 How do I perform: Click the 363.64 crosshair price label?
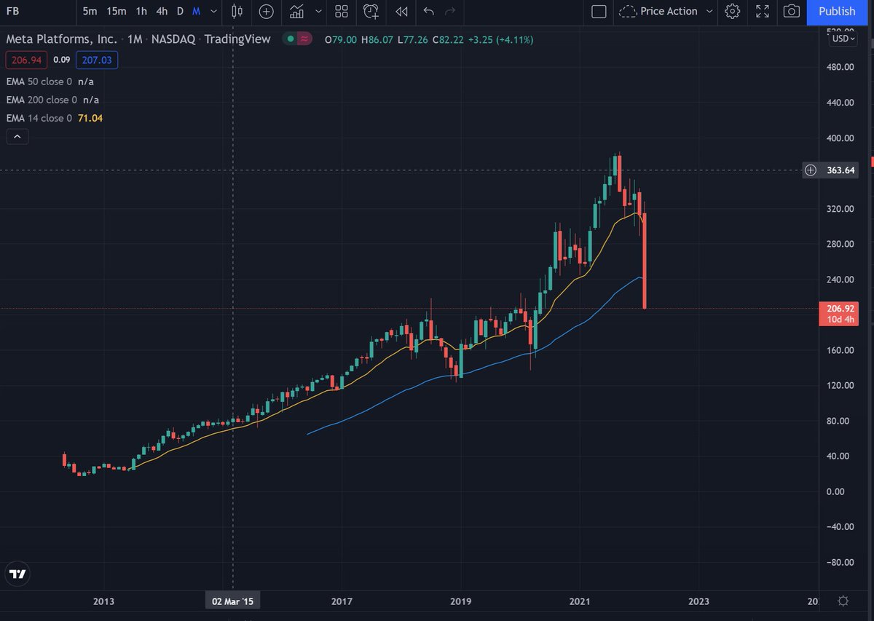(841, 170)
